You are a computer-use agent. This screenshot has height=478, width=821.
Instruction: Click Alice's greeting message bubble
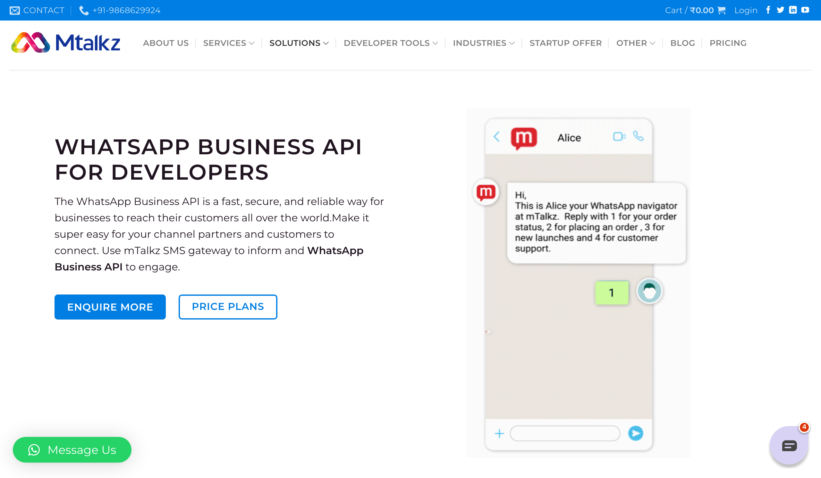597,223
